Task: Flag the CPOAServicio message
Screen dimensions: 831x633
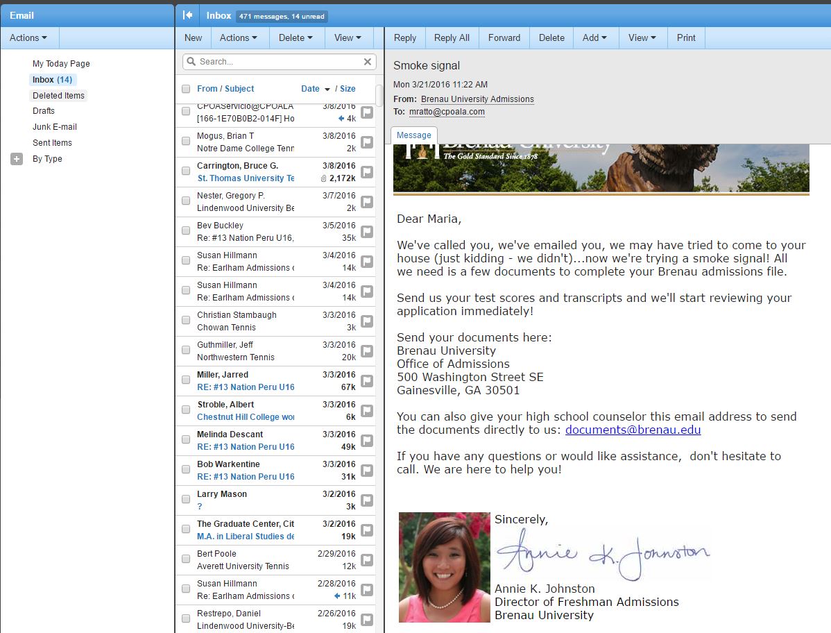Action: pyautogui.click(x=367, y=112)
